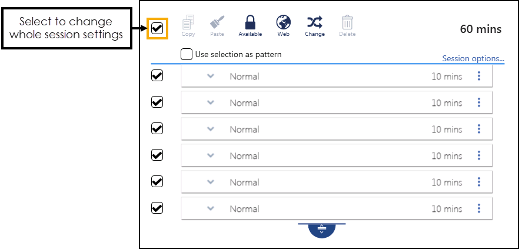
Task: Uncheck the fifth slot checkbox
Action: click(x=157, y=181)
